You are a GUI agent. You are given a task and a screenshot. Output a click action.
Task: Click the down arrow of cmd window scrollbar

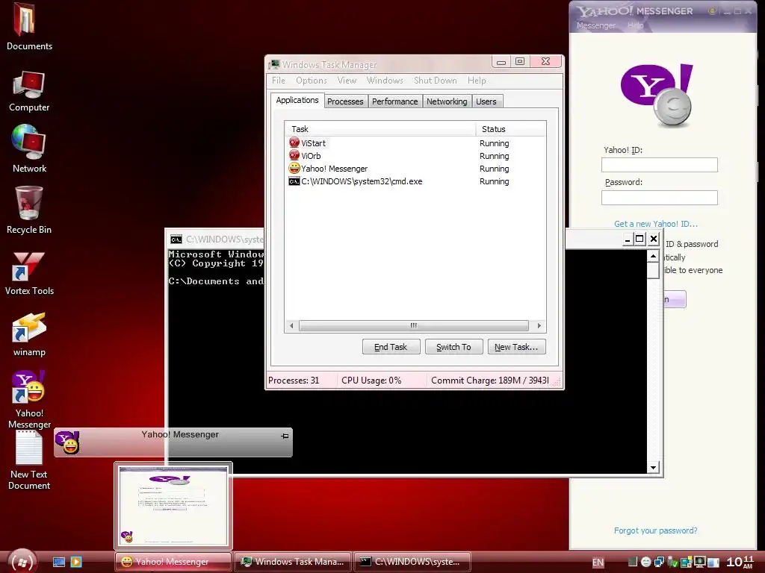pos(653,468)
